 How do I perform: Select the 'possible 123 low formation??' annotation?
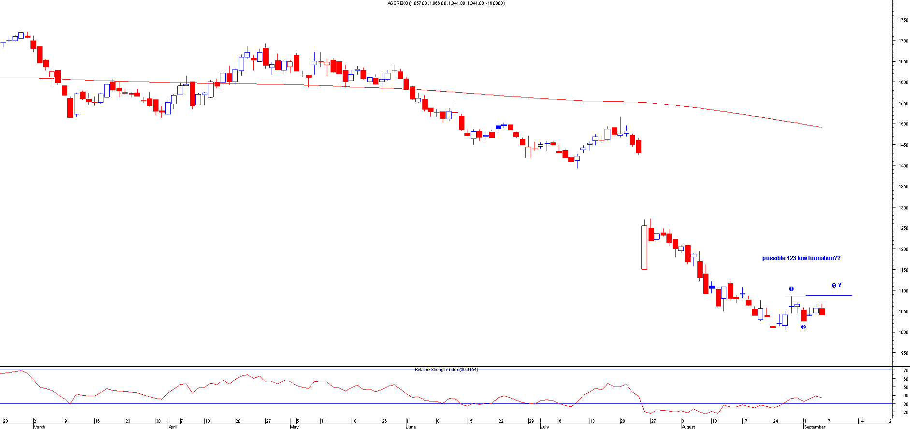801,258
